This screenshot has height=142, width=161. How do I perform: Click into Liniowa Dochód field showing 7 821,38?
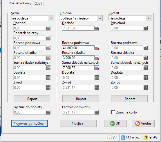[x=78, y=28]
